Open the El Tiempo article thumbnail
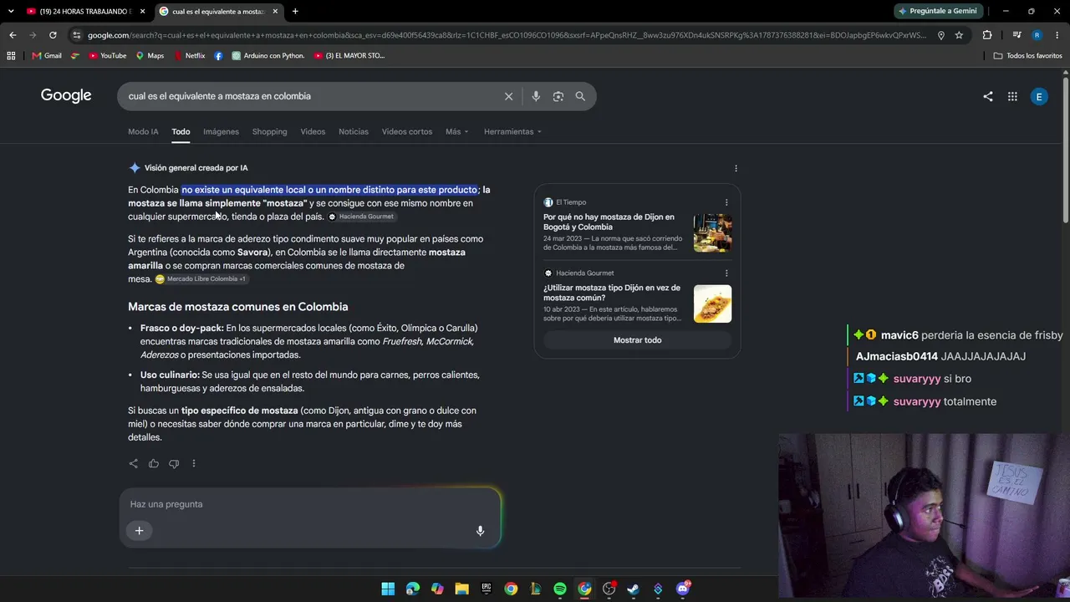 [712, 233]
